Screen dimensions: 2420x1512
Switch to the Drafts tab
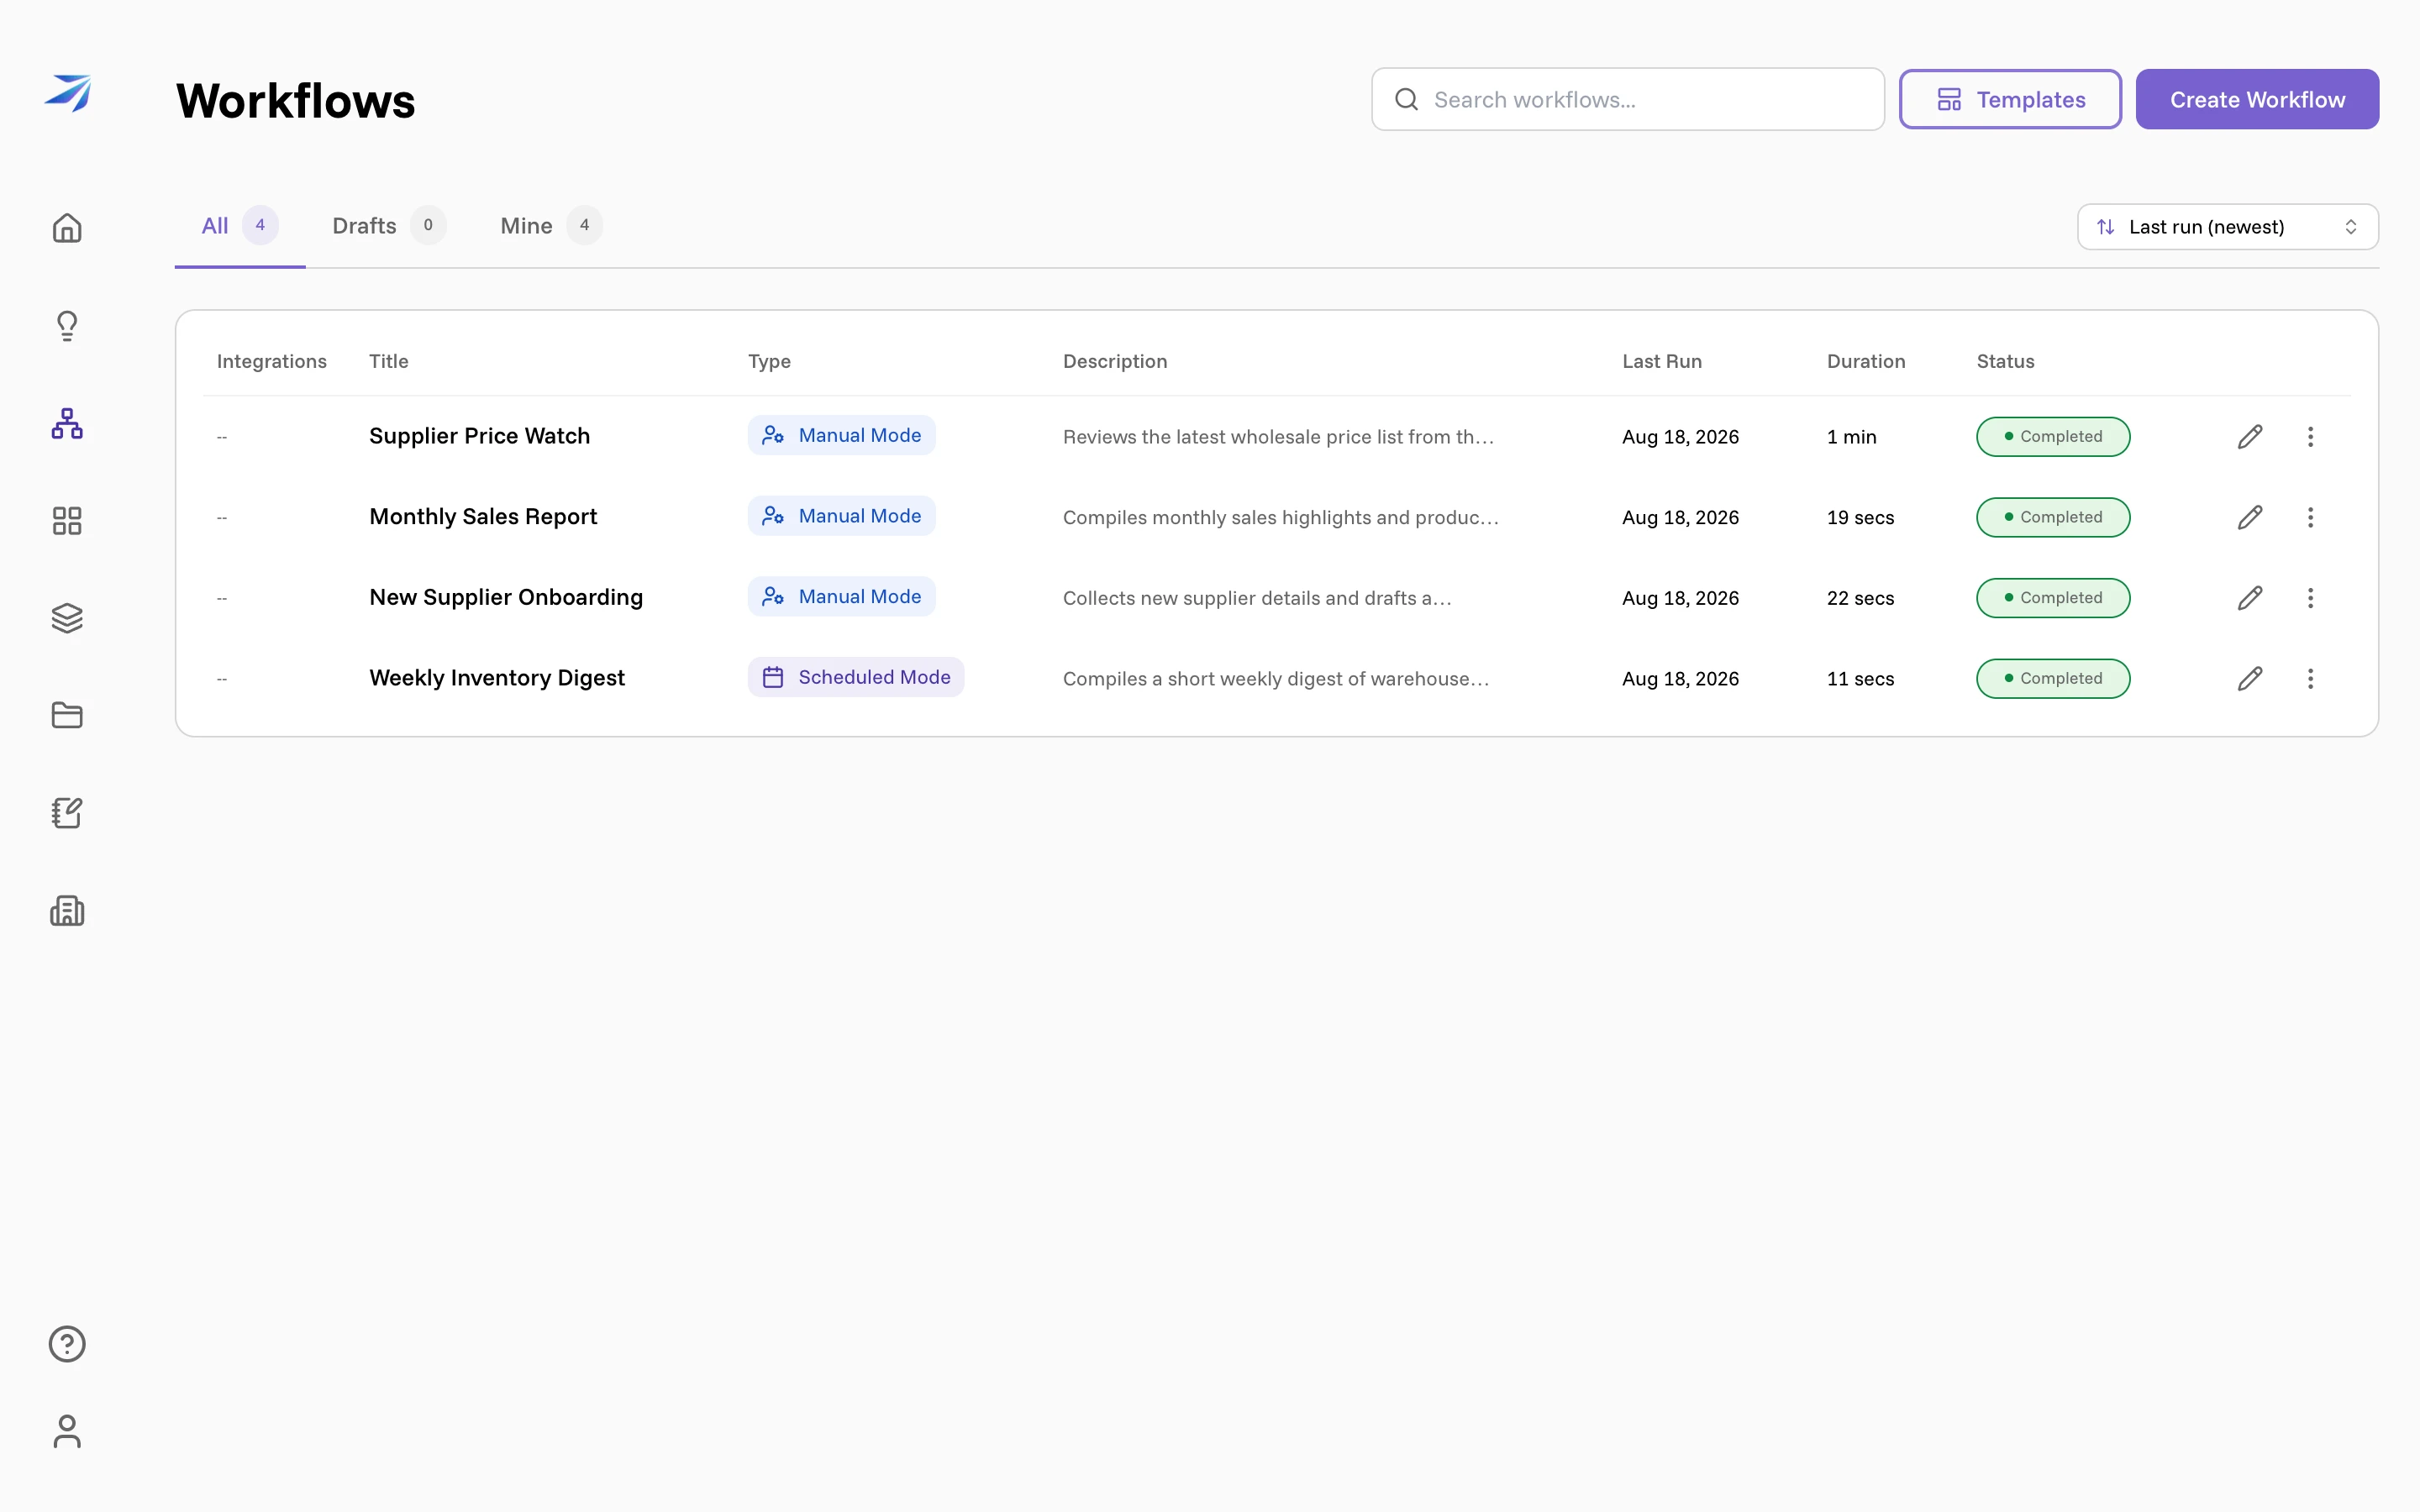pos(389,226)
